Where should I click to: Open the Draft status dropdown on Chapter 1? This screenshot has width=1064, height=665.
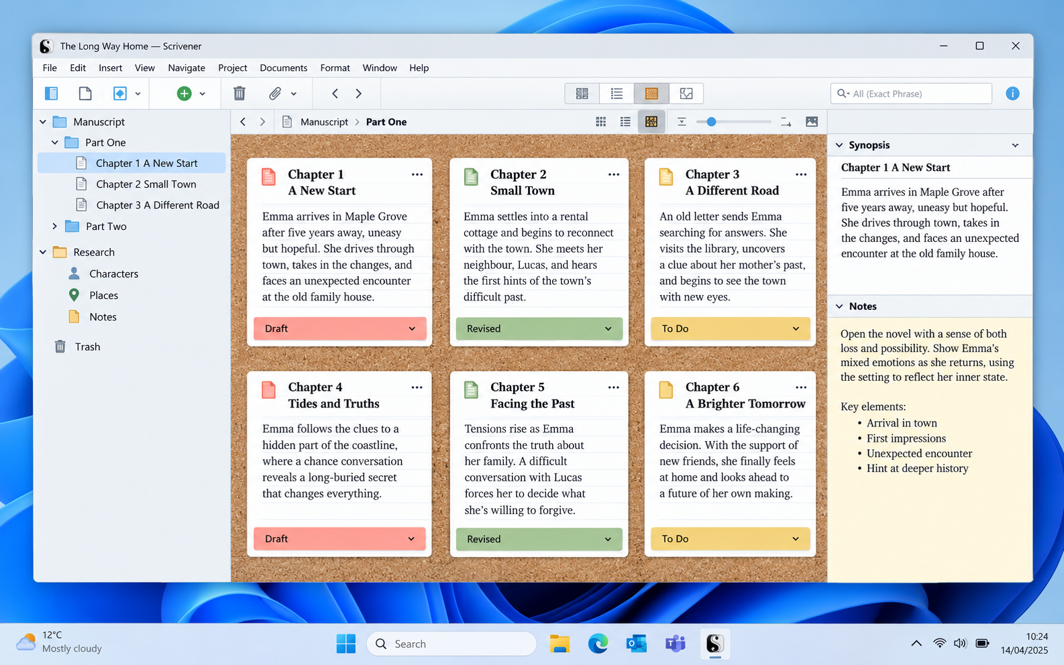coord(340,328)
